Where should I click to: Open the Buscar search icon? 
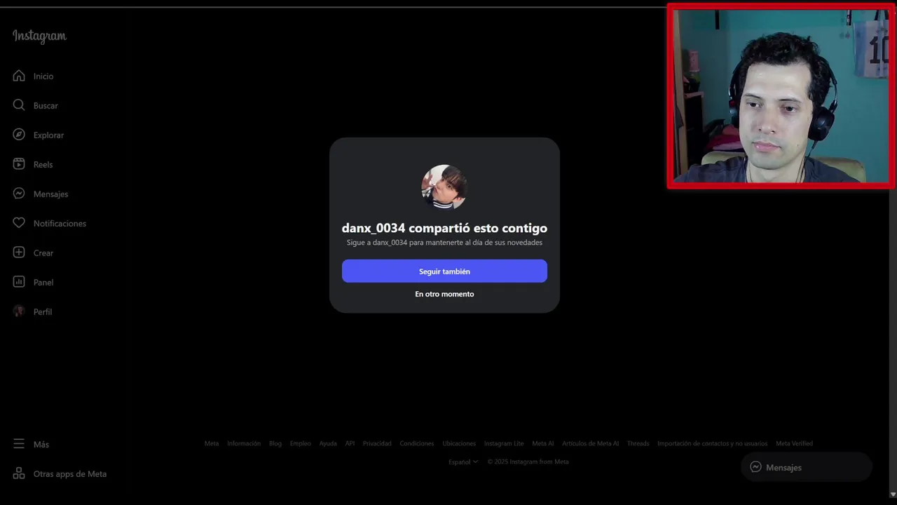(19, 105)
